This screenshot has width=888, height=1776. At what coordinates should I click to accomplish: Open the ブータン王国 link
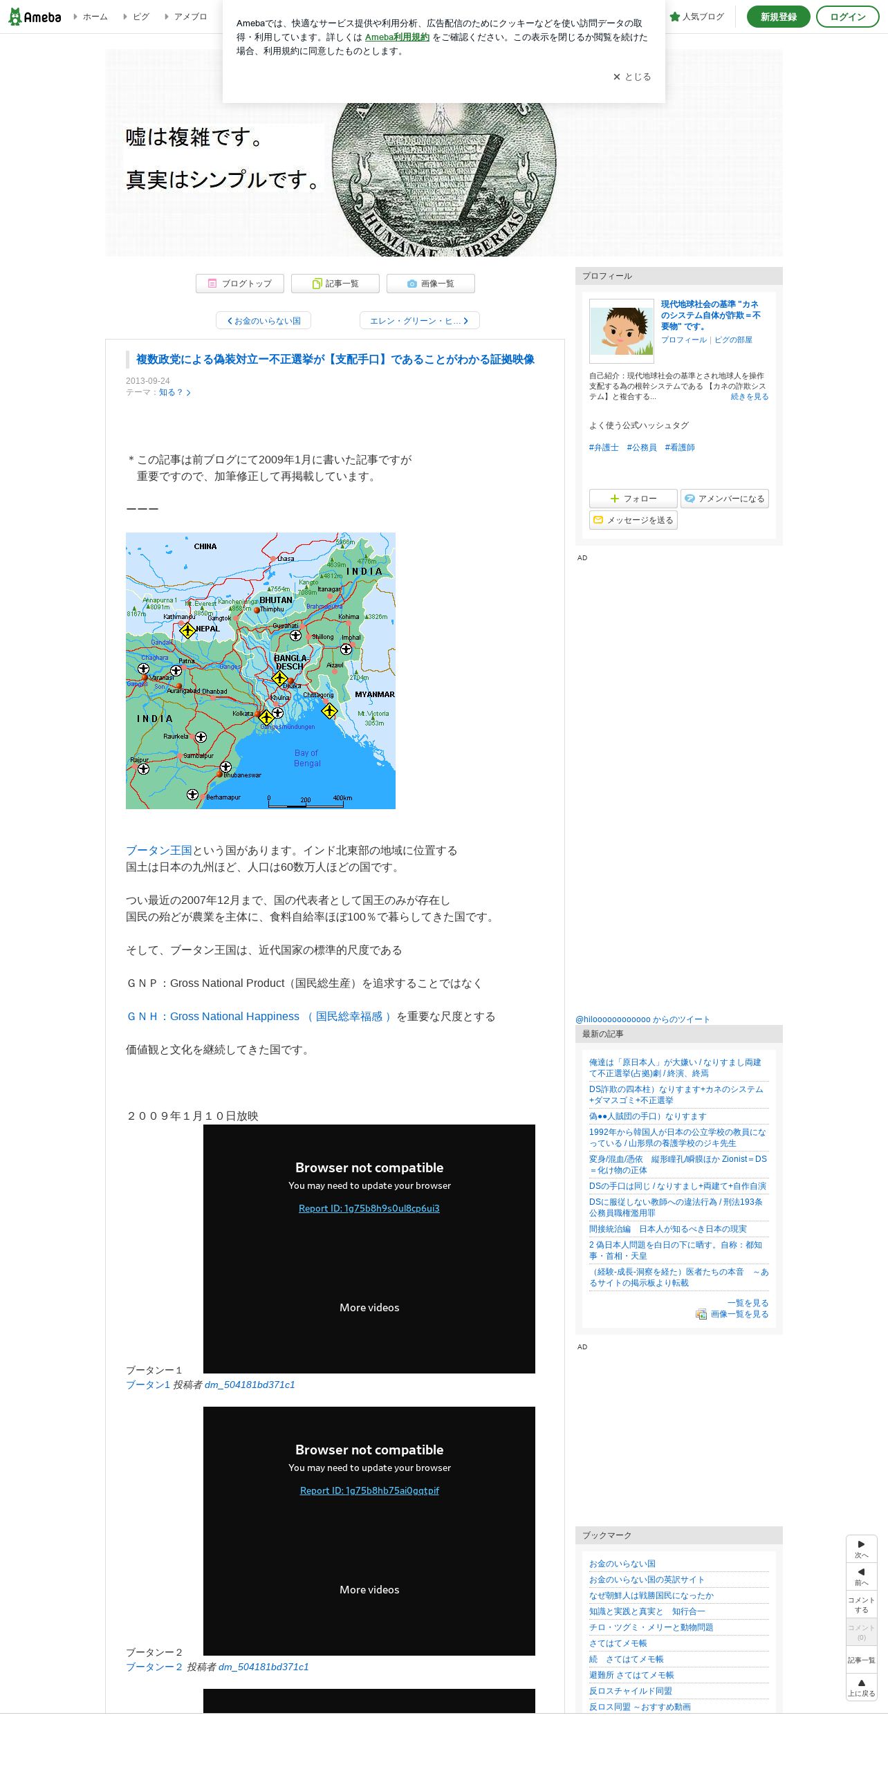pos(159,851)
